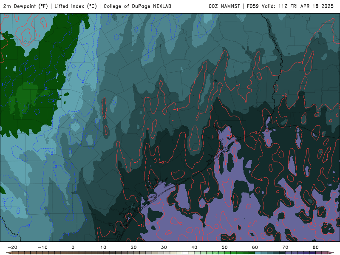Pick the light teal swatch under 60
This screenshot has height=255, width=340.
click(x=258, y=253)
